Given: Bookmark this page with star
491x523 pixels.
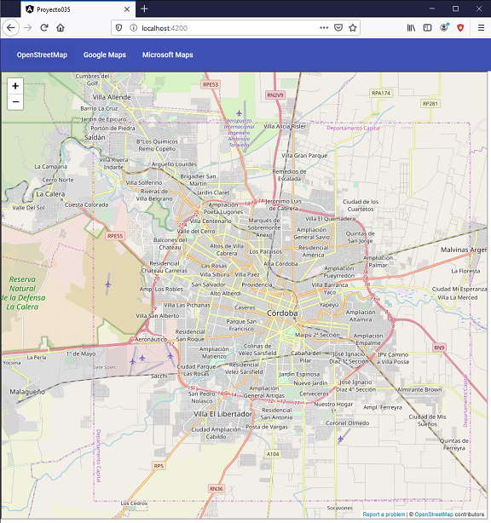Looking at the screenshot, I should (x=353, y=28).
